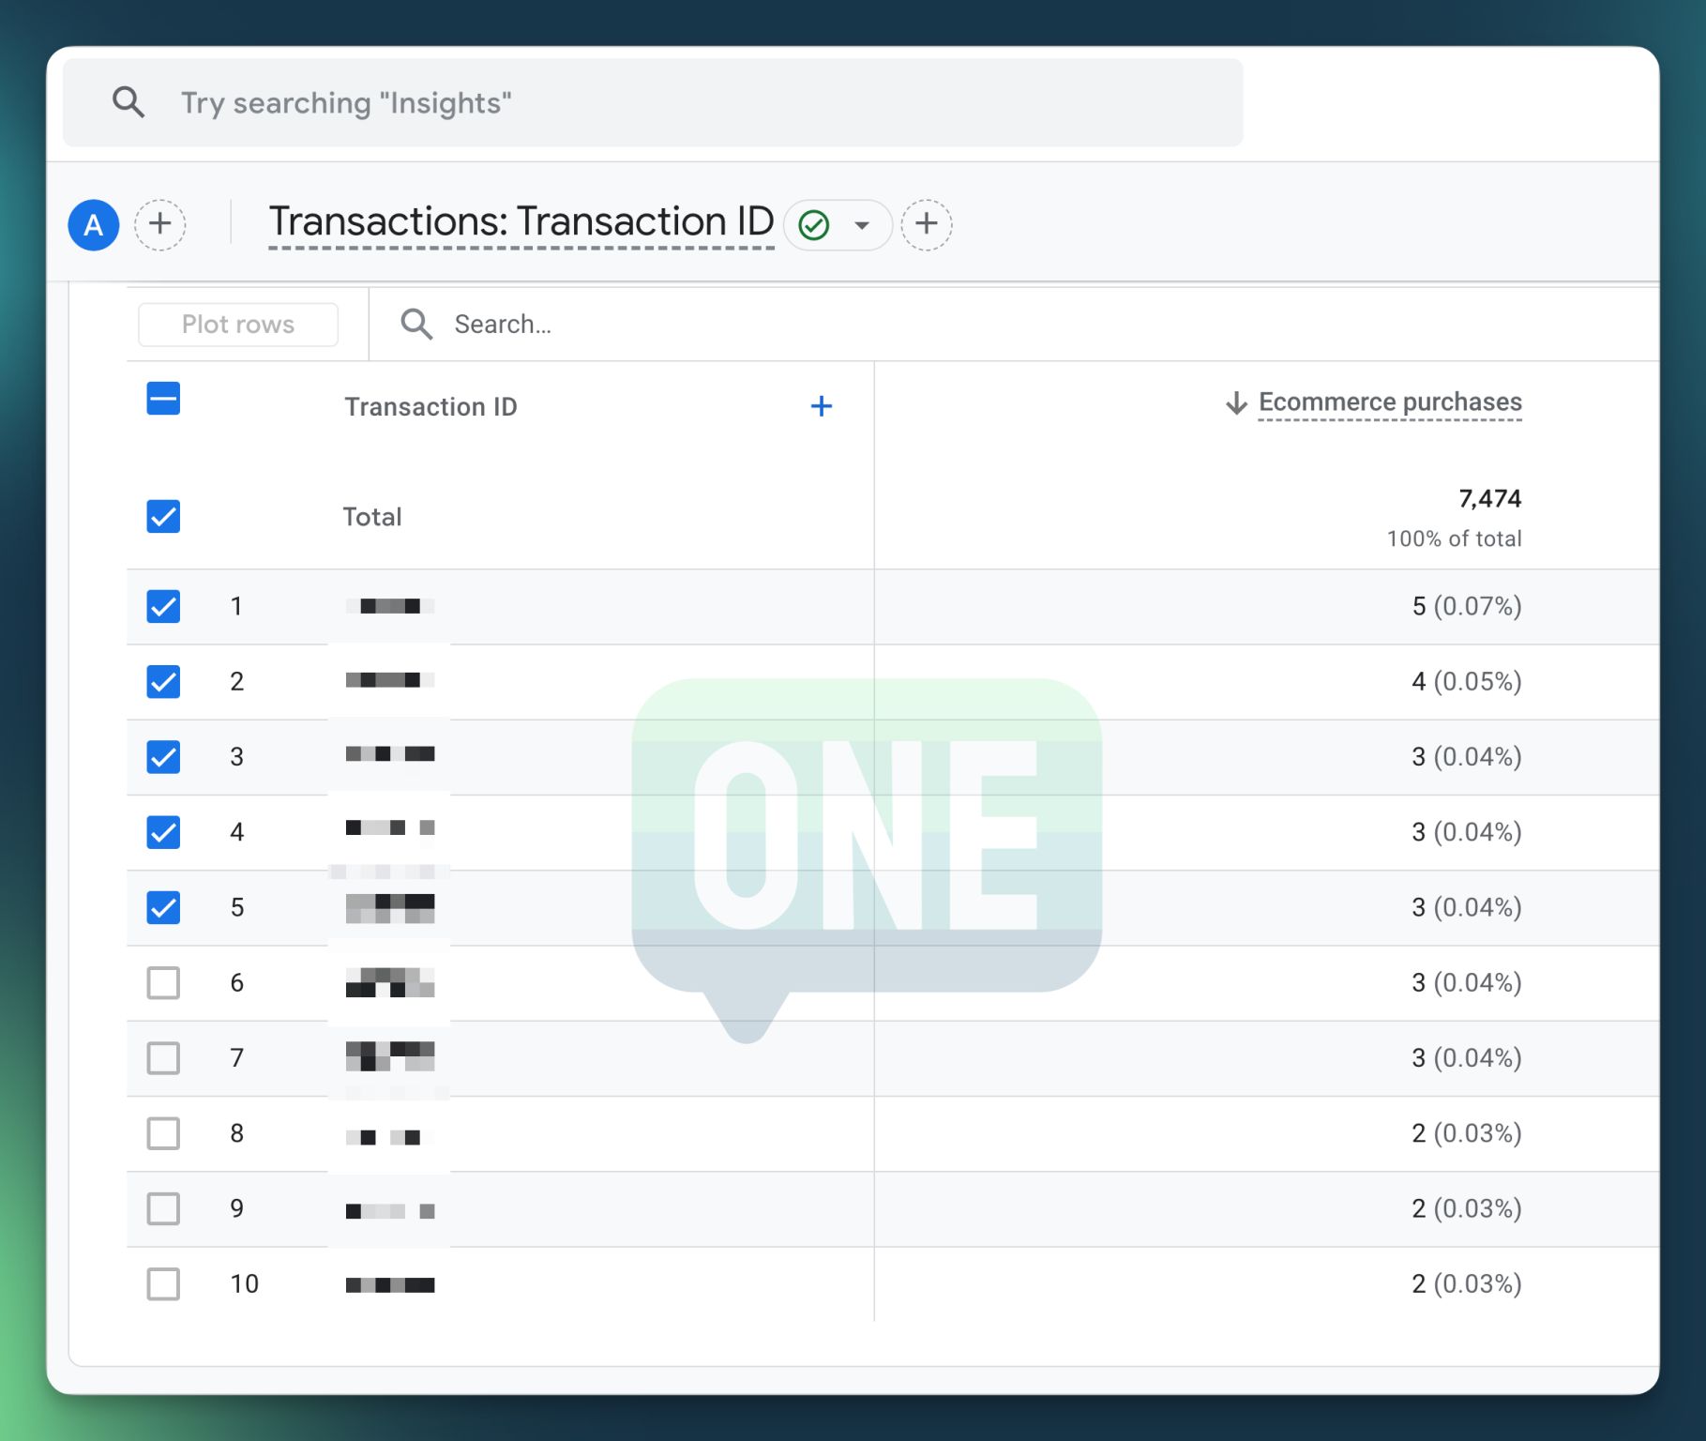Check the checkbox for row 8
The image size is (1706, 1441).
[162, 1133]
